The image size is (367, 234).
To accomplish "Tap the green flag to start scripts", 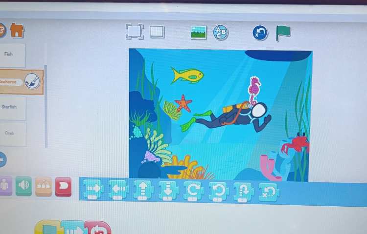I will pyautogui.click(x=283, y=33).
